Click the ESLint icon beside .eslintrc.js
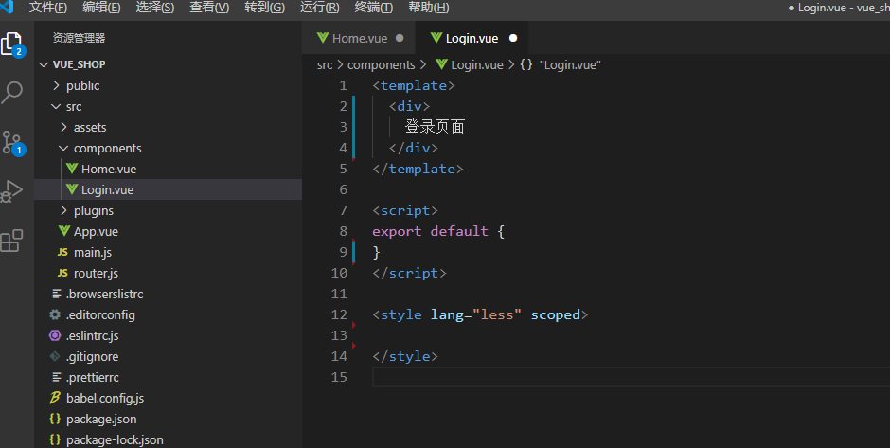 tap(55, 335)
